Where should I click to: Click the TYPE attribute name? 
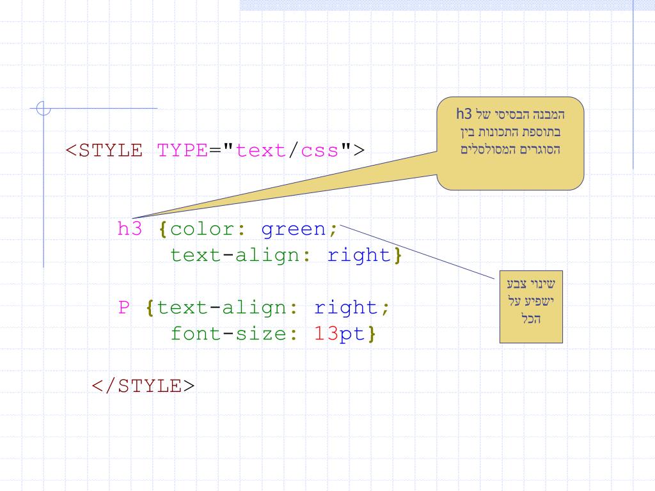[x=182, y=150]
